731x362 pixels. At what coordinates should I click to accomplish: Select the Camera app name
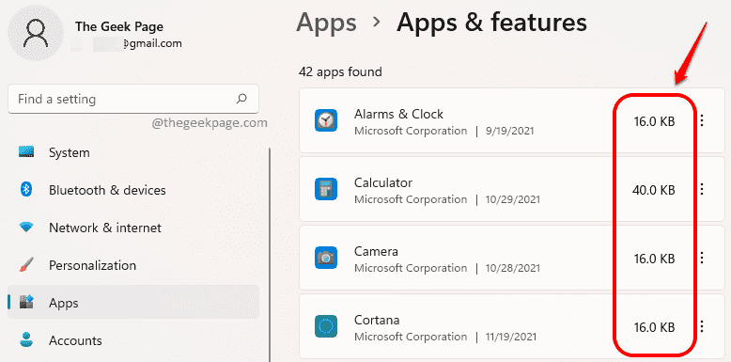coord(376,251)
